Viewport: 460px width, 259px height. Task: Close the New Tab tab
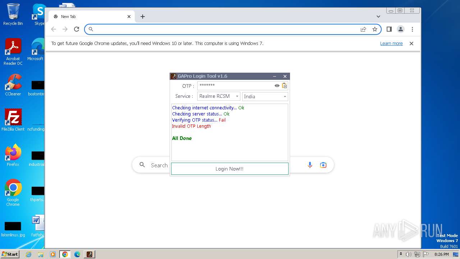(x=129, y=17)
